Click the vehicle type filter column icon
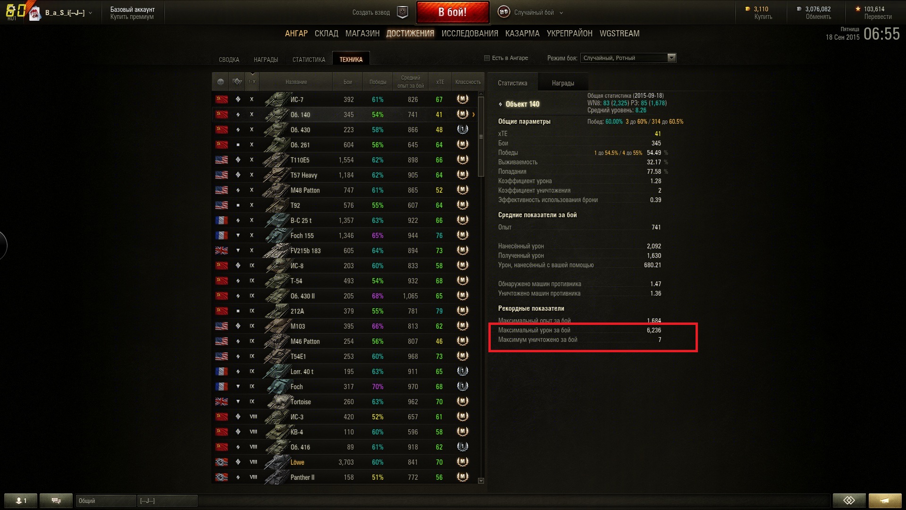The width and height of the screenshot is (906, 510). point(237,82)
